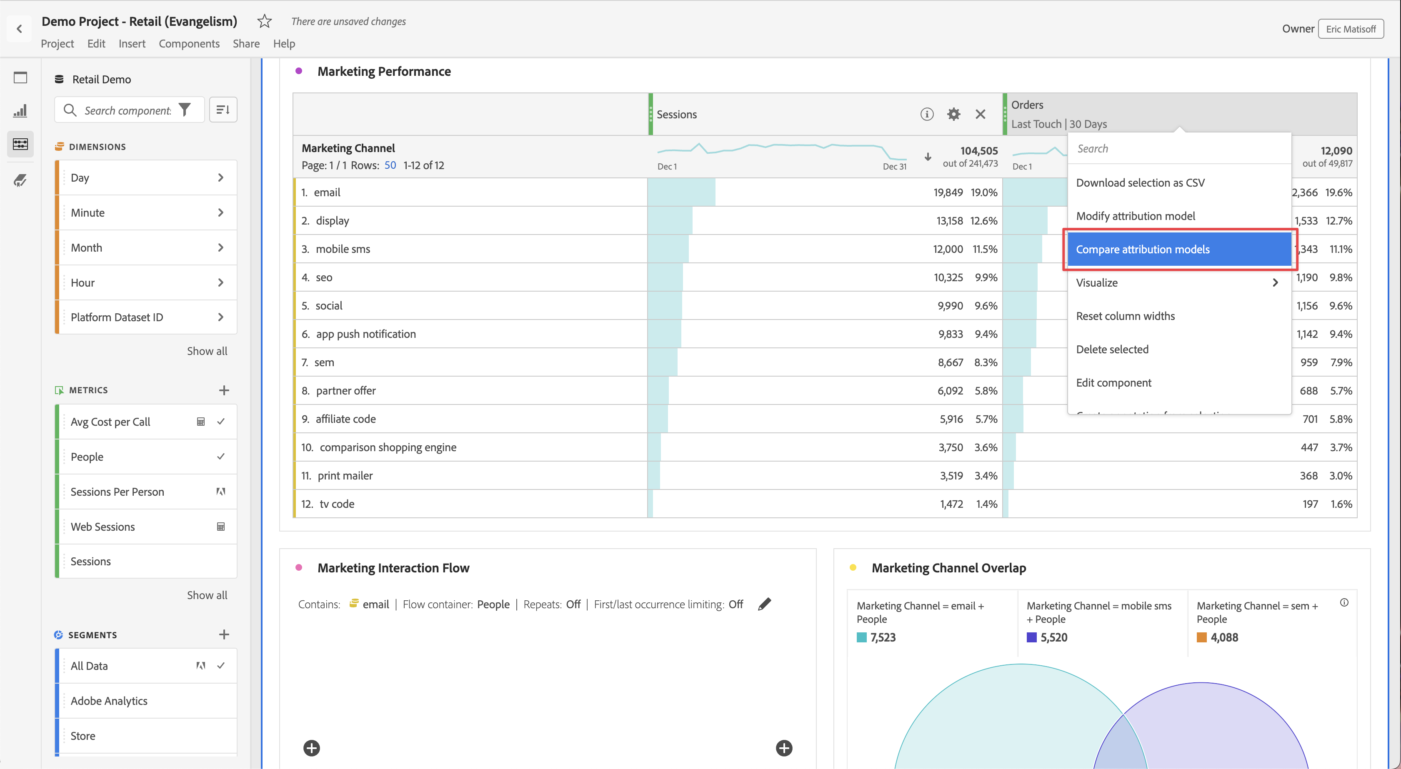The height and width of the screenshot is (769, 1401).
Task: Click the Sessions column info icon
Action: point(927,114)
